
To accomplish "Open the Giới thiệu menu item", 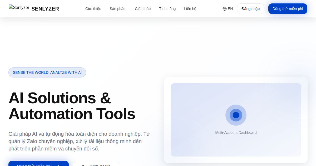I will click(93, 9).
